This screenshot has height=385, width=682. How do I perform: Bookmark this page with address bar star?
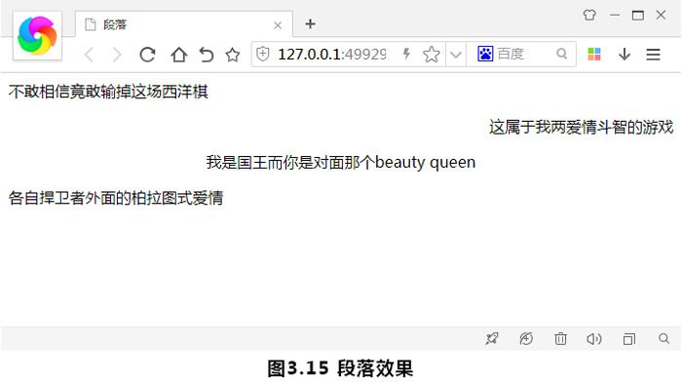[432, 55]
